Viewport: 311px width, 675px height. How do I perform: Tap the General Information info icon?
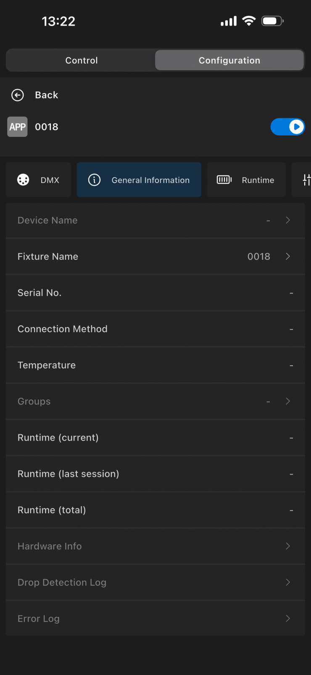pyautogui.click(x=94, y=180)
